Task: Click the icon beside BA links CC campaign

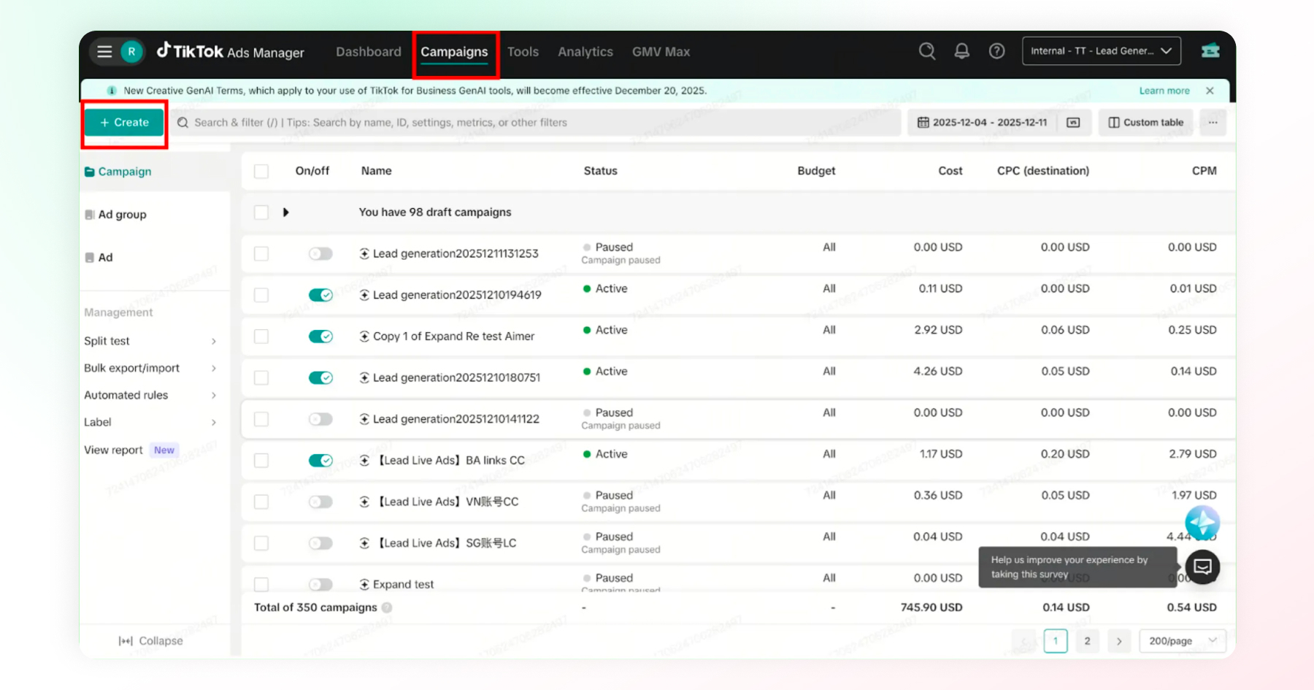Action: 364,460
